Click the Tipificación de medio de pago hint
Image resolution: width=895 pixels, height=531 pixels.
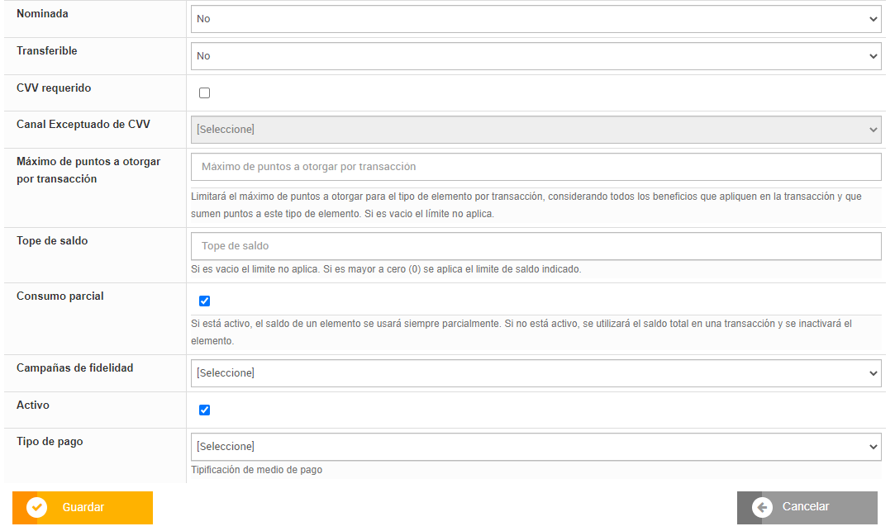click(256, 470)
